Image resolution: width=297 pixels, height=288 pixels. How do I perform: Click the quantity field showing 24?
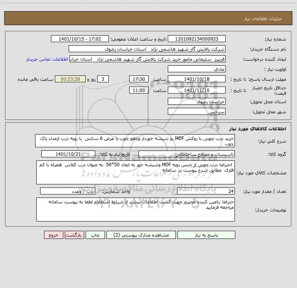click(x=206, y=191)
